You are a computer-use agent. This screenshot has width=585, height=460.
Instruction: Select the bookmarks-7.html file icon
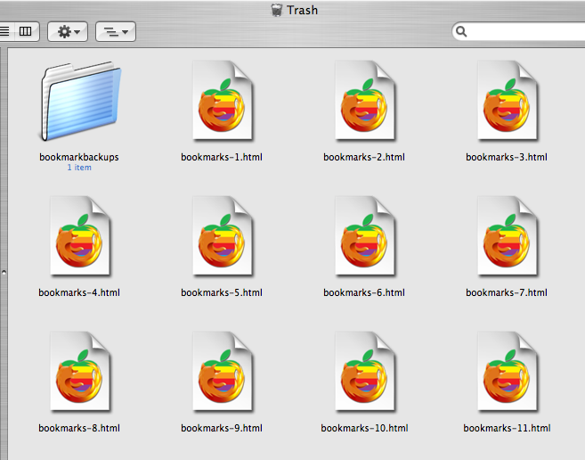pos(508,236)
